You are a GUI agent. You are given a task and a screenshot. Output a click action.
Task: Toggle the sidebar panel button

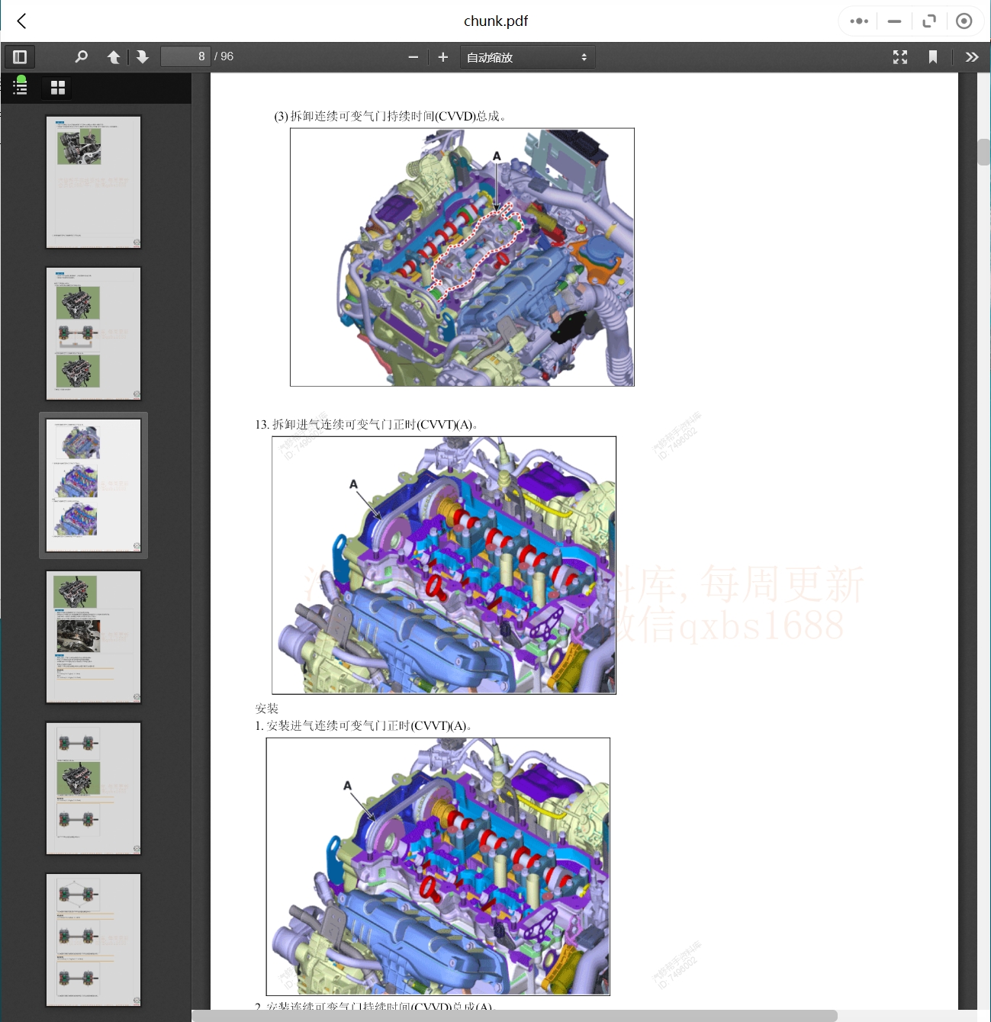(x=20, y=57)
